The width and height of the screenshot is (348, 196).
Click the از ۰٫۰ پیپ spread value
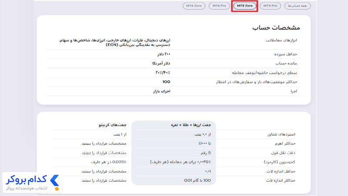click(x=203, y=134)
